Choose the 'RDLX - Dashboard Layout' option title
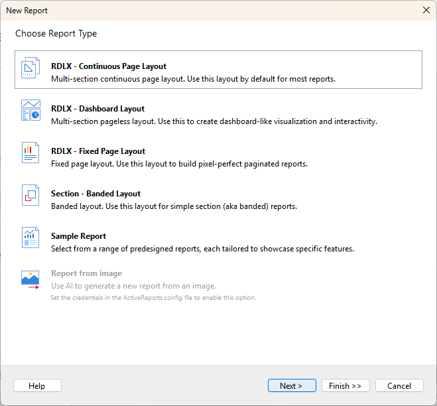437x406 pixels. click(x=97, y=109)
